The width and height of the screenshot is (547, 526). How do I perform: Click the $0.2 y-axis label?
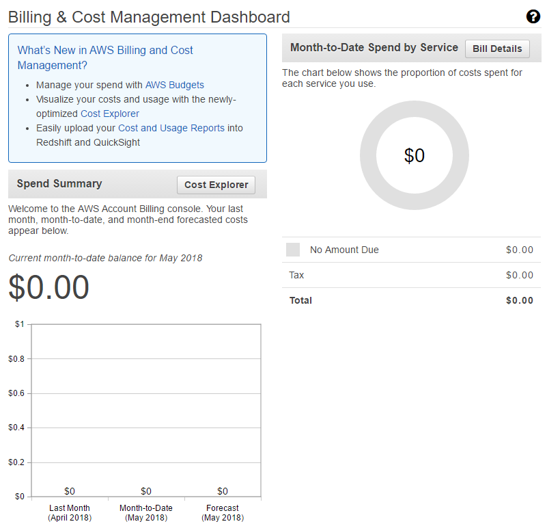tap(16, 462)
